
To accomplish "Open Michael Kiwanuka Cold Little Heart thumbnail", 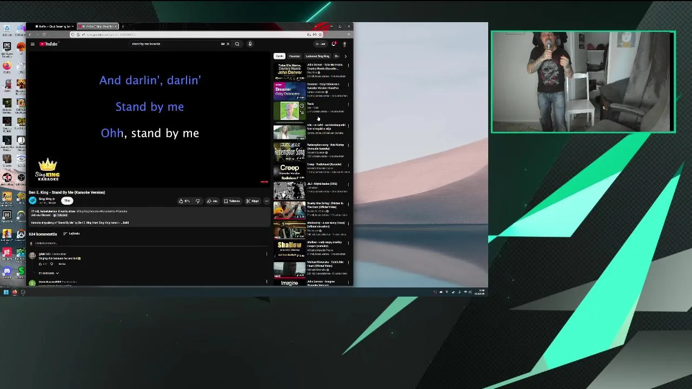I will click(289, 269).
